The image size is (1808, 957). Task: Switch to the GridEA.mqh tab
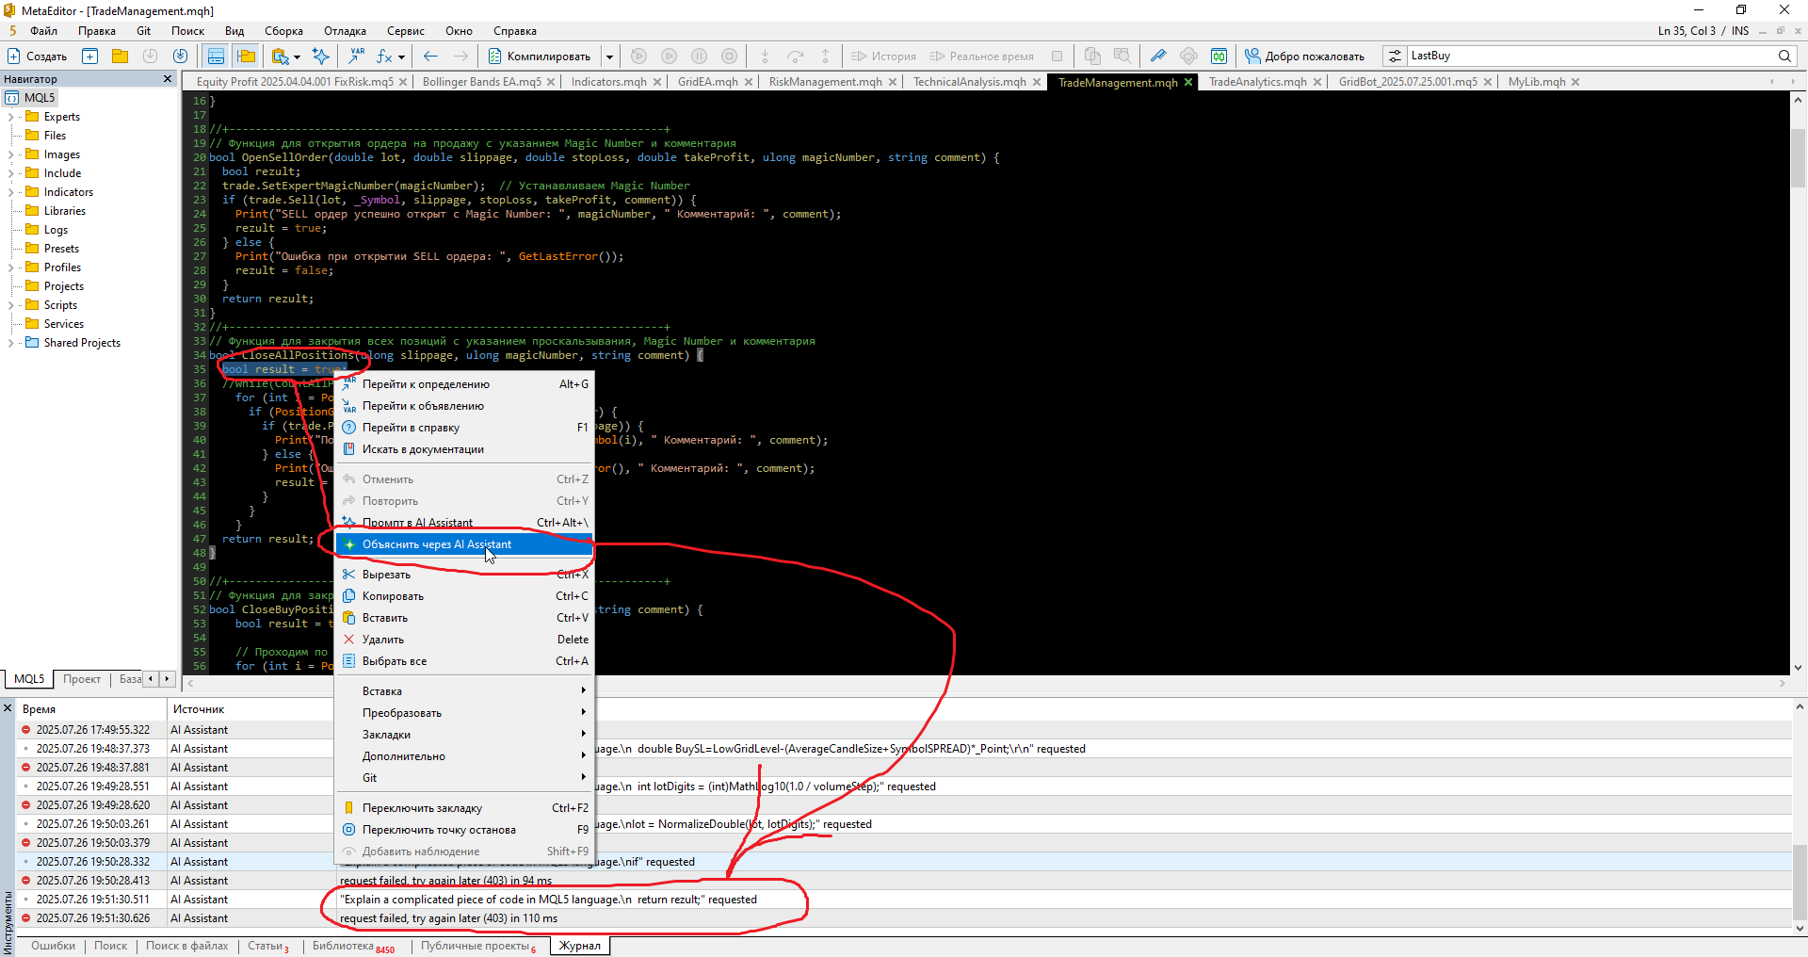point(707,82)
